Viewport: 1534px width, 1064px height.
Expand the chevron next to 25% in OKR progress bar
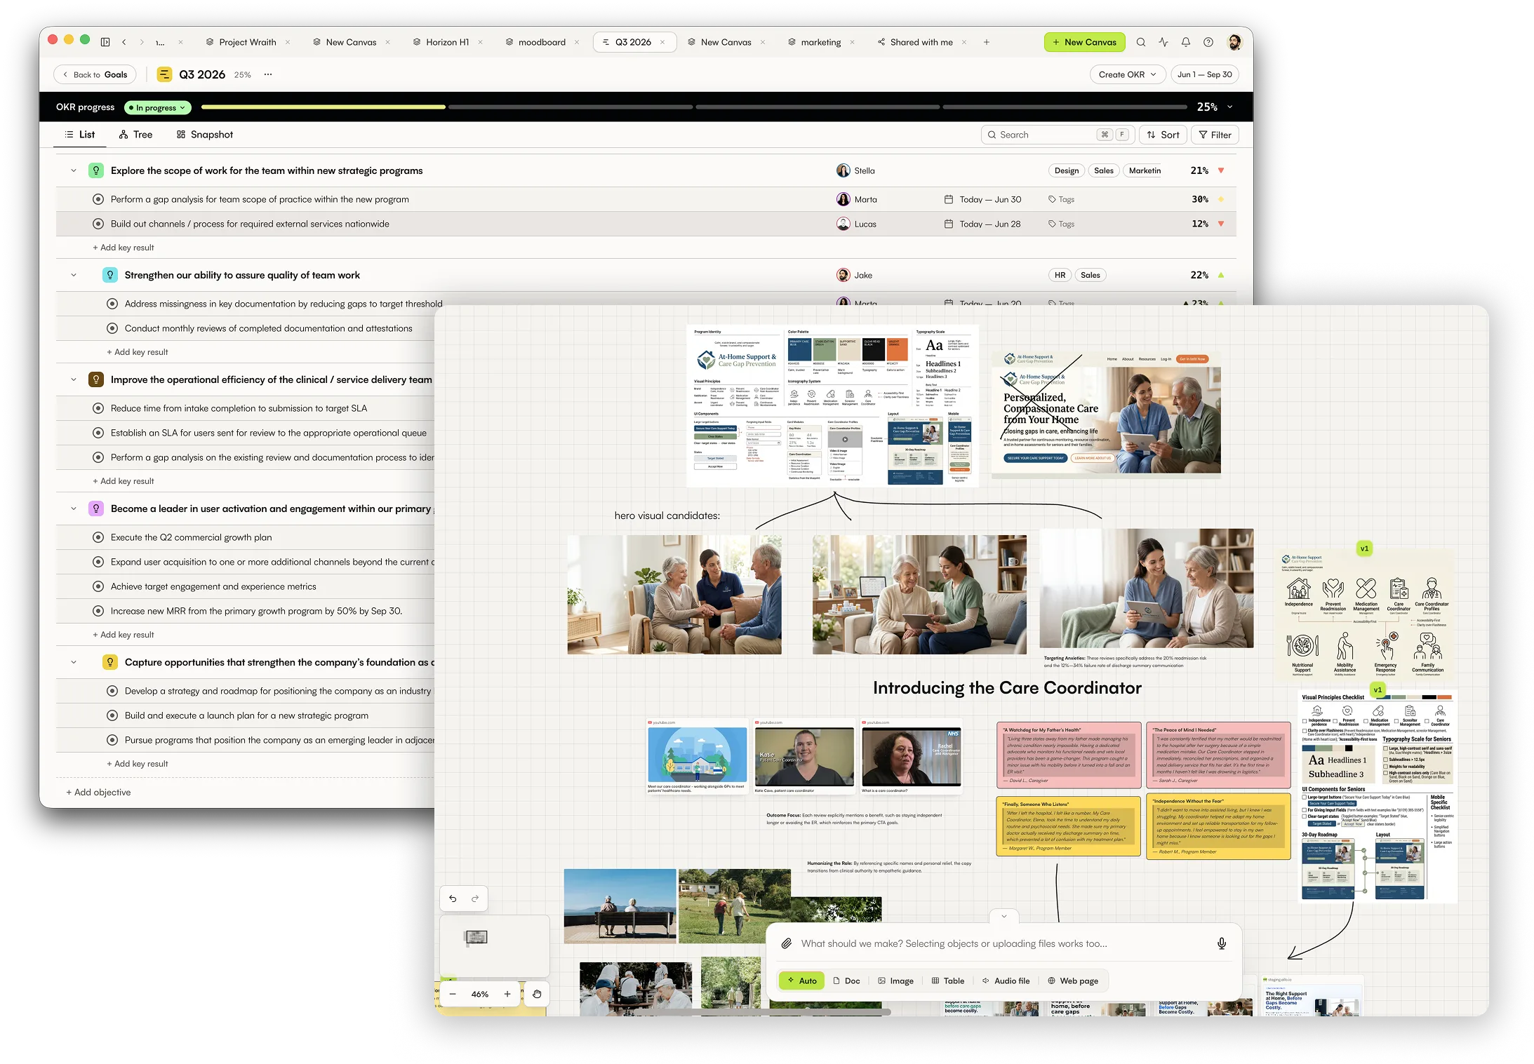tap(1230, 107)
